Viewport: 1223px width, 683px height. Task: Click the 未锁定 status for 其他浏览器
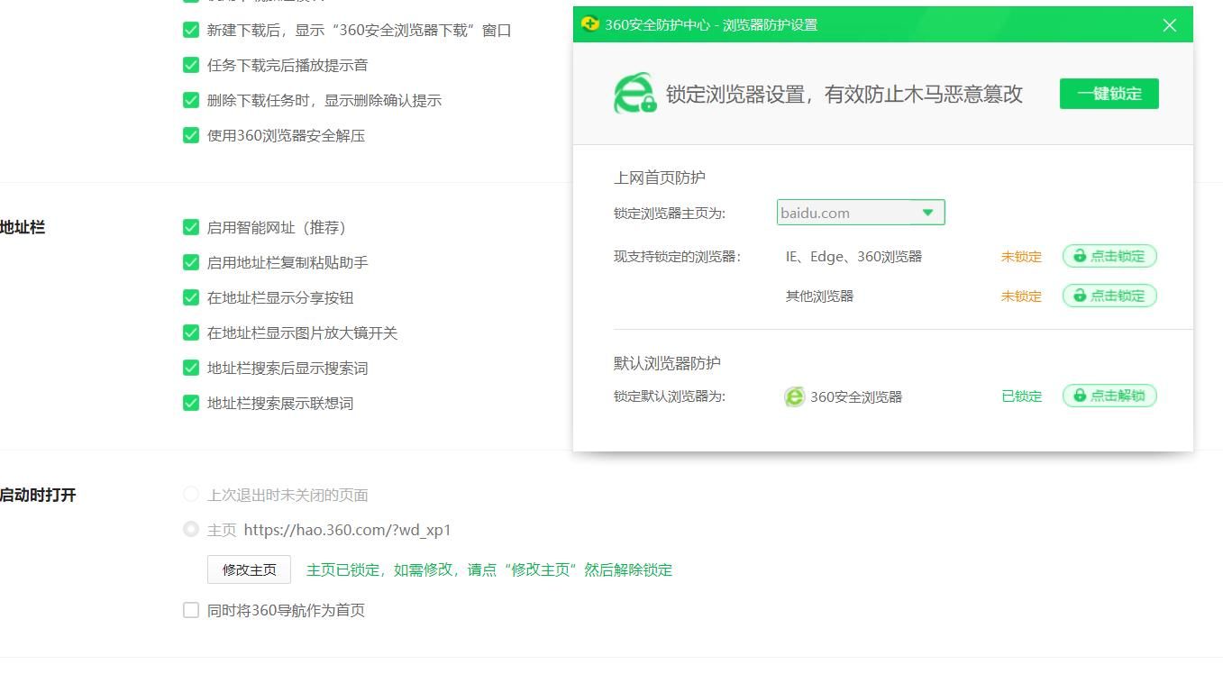1021,296
